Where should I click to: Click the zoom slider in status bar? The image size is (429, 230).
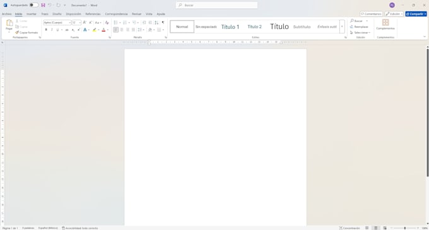[405, 228]
